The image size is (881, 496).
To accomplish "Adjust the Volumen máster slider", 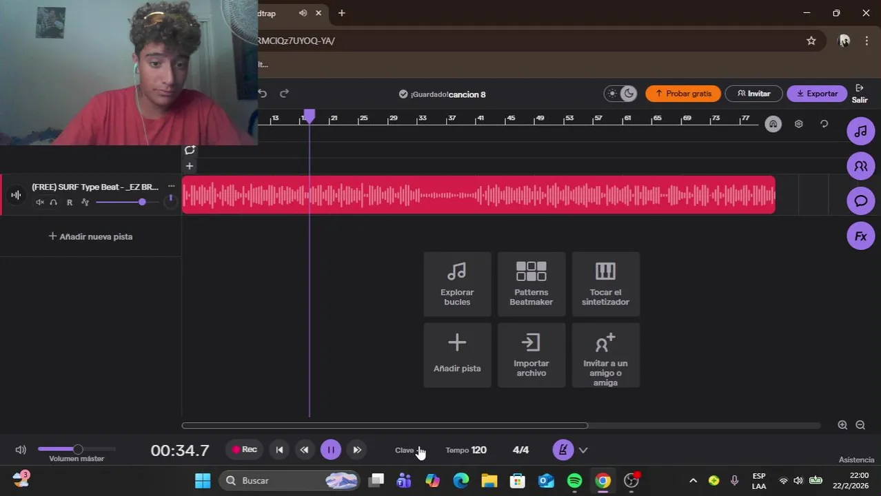I will (x=76, y=449).
